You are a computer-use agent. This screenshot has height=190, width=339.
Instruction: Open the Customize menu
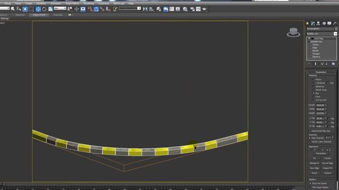point(104,4)
